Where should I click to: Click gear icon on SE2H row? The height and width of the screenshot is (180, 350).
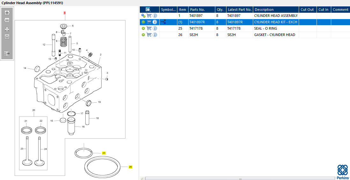point(143,35)
